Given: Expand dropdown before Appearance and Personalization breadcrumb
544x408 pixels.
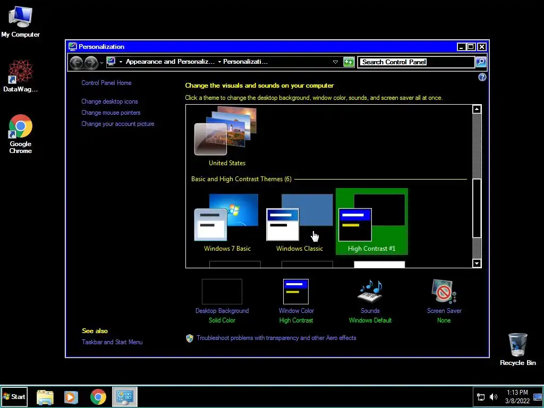Looking at the screenshot, I should click(121, 62).
